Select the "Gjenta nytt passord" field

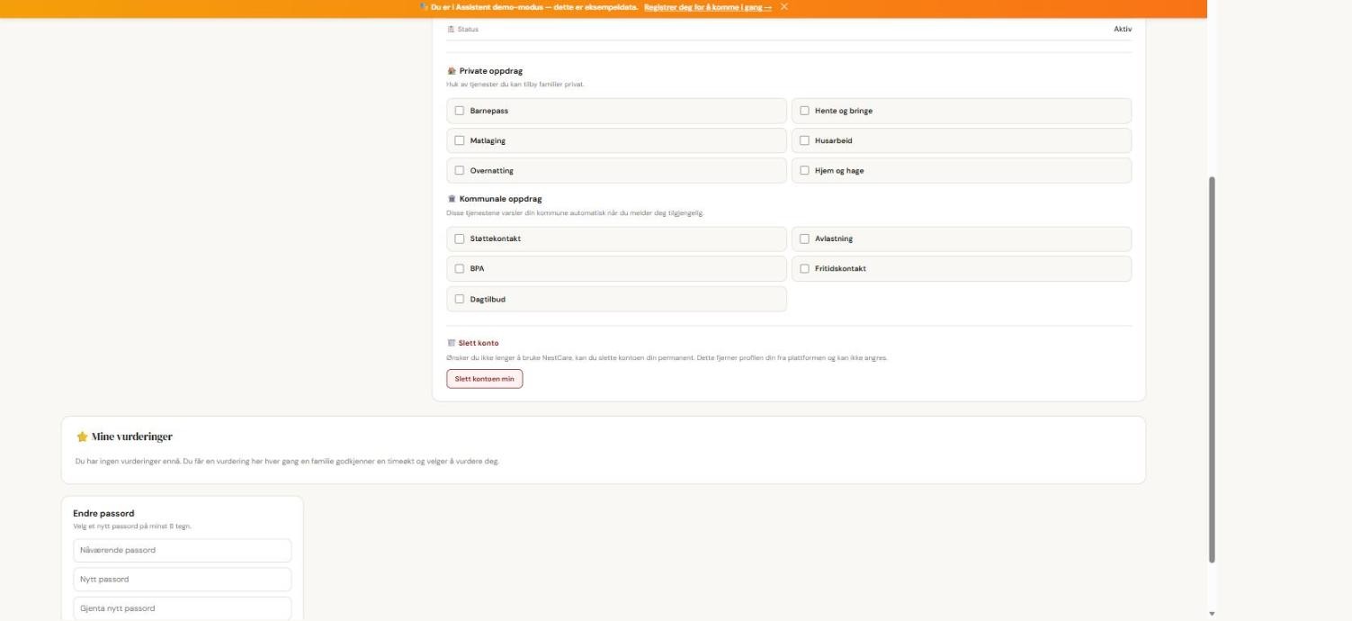click(x=183, y=608)
